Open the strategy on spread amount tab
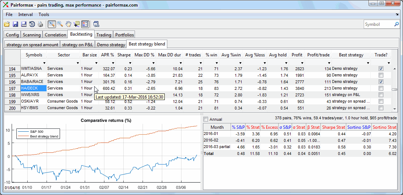 coord(32,44)
